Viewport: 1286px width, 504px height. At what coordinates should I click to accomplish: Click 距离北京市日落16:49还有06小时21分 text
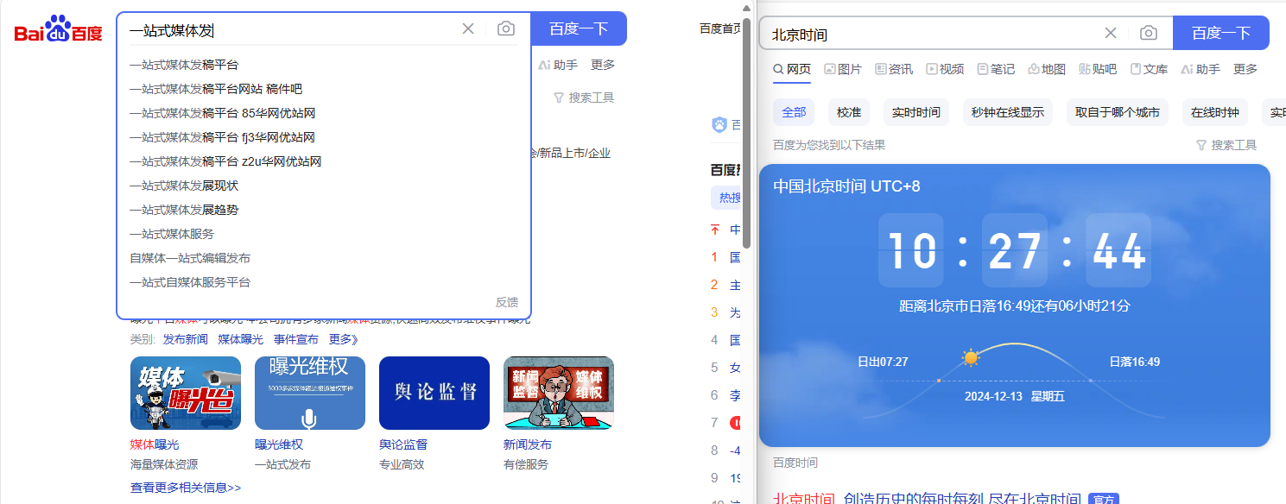point(1015,306)
